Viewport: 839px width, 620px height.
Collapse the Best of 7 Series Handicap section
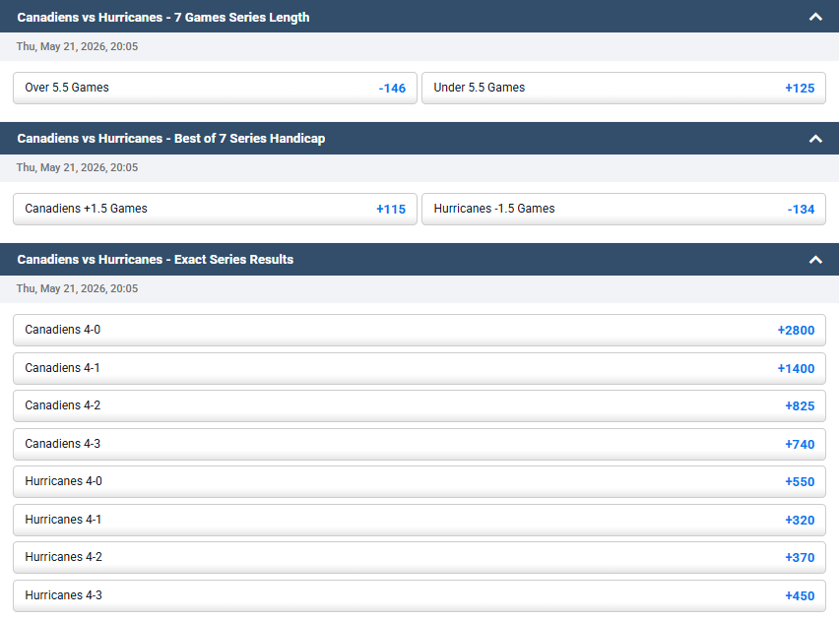coord(815,139)
